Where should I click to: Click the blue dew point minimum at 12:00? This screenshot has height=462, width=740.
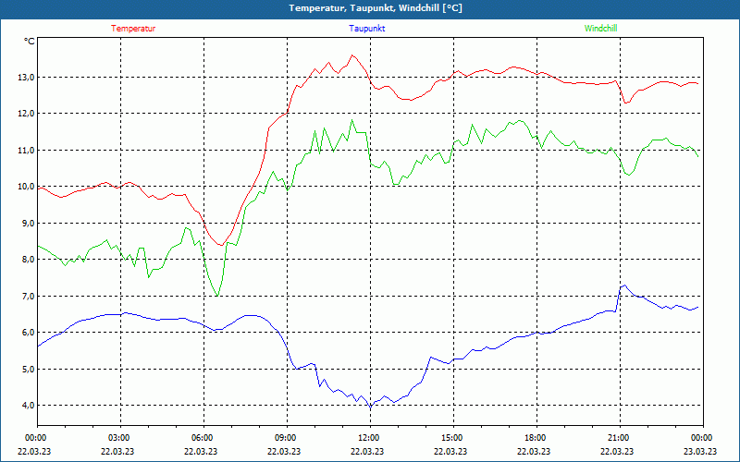[371, 407]
